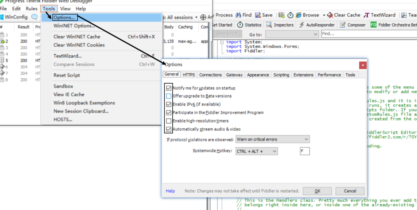This screenshot has height=210, width=417.
Task: Click the Tearoff toolbar icon
Action: tap(404, 15)
